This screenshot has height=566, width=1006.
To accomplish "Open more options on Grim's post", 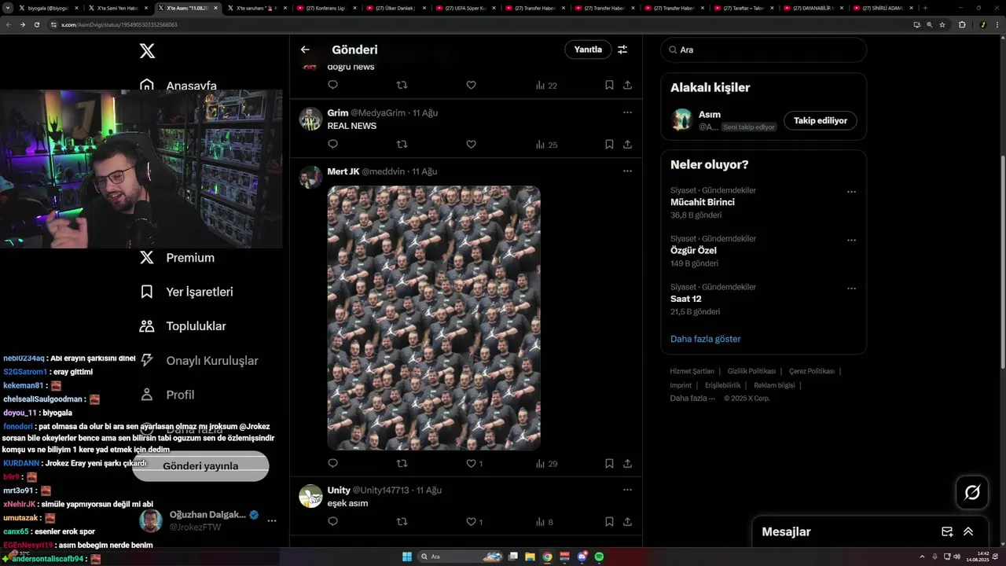I will click(627, 112).
